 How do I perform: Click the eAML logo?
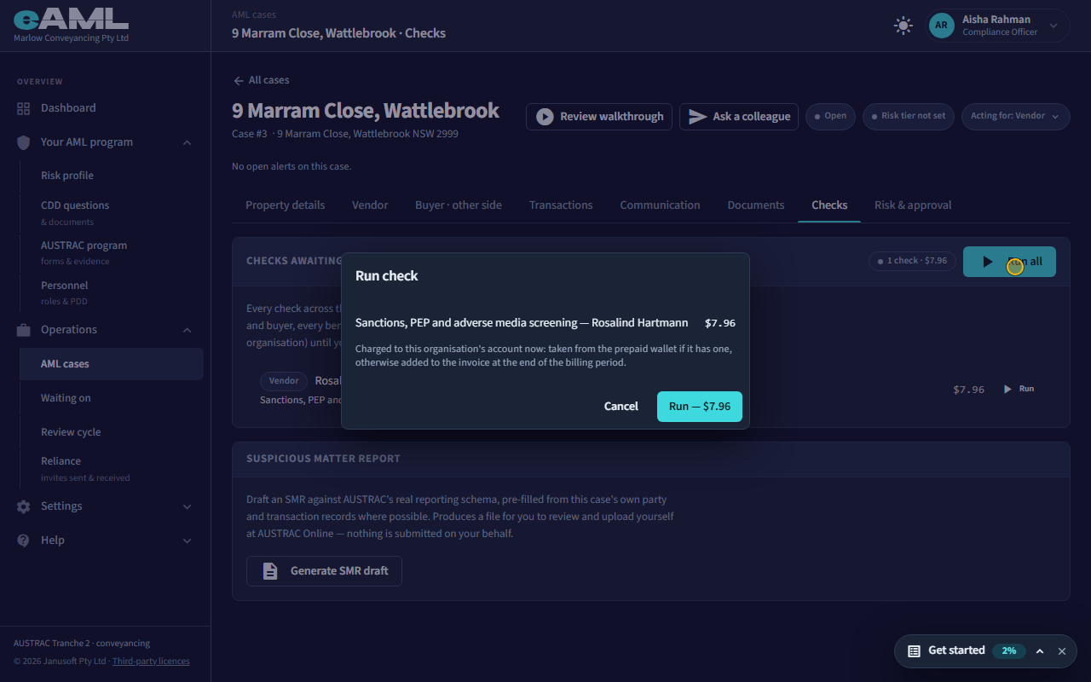71,20
